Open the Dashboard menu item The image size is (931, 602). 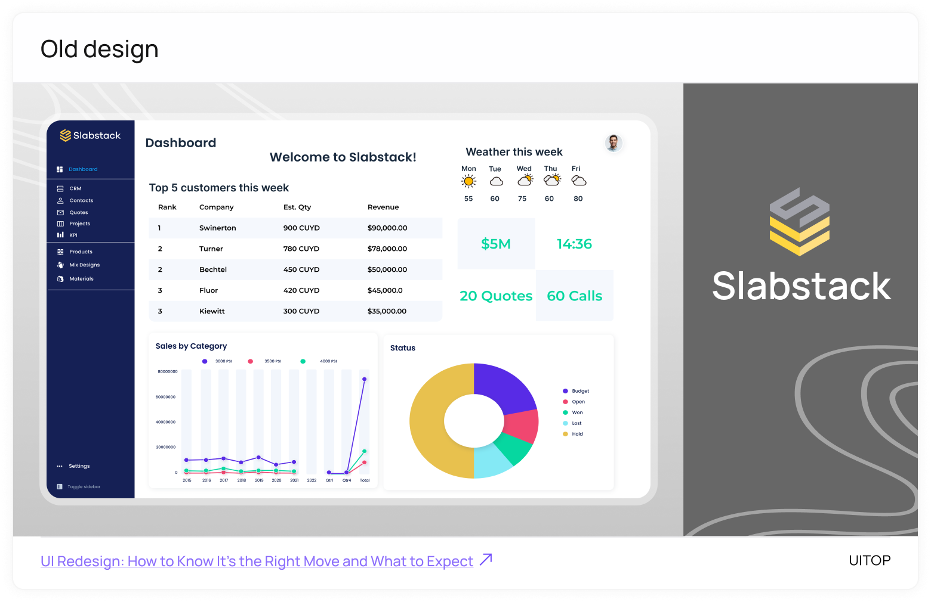(x=83, y=169)
